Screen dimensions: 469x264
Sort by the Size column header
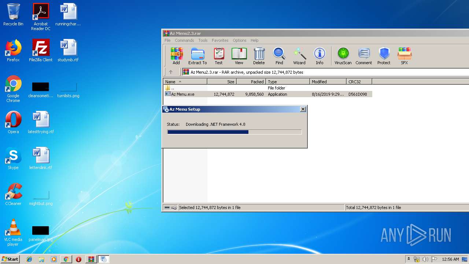(x=222, y=82)
